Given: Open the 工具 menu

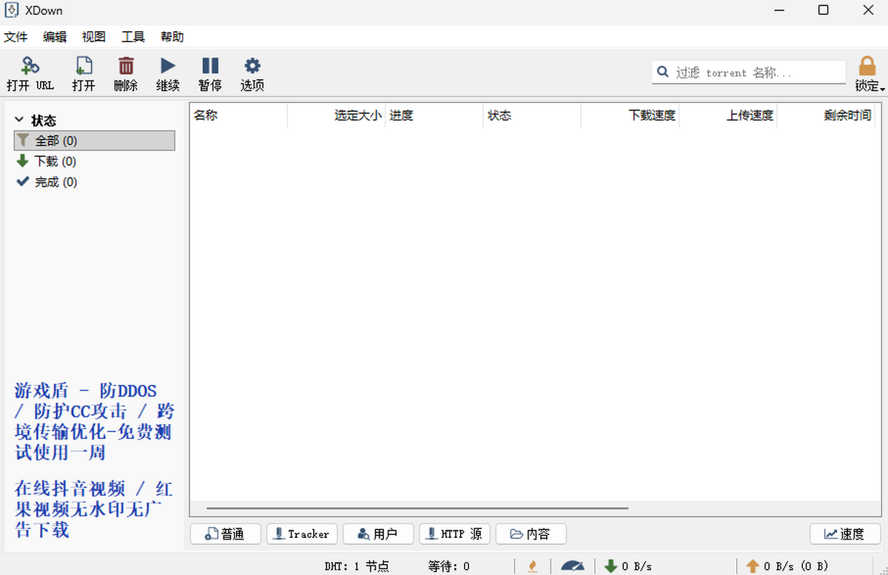Looking at the screenshot, I should [x=133, y=37].
